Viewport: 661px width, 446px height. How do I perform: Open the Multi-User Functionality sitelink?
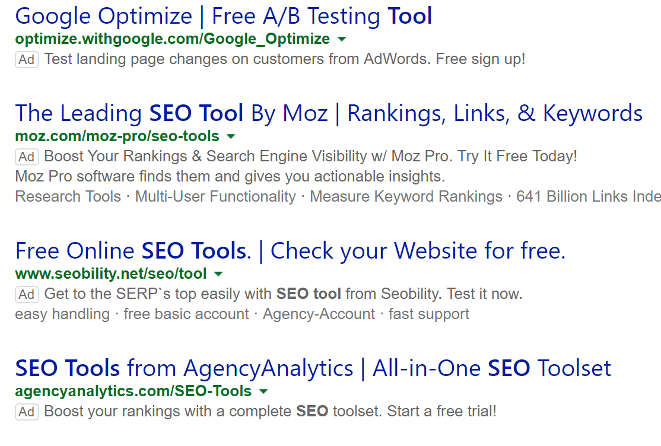(x=215, y=196)
